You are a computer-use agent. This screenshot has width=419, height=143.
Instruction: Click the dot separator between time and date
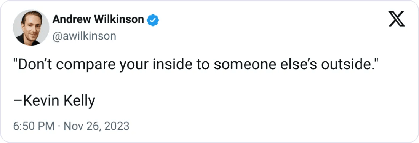tap(59, 126)
